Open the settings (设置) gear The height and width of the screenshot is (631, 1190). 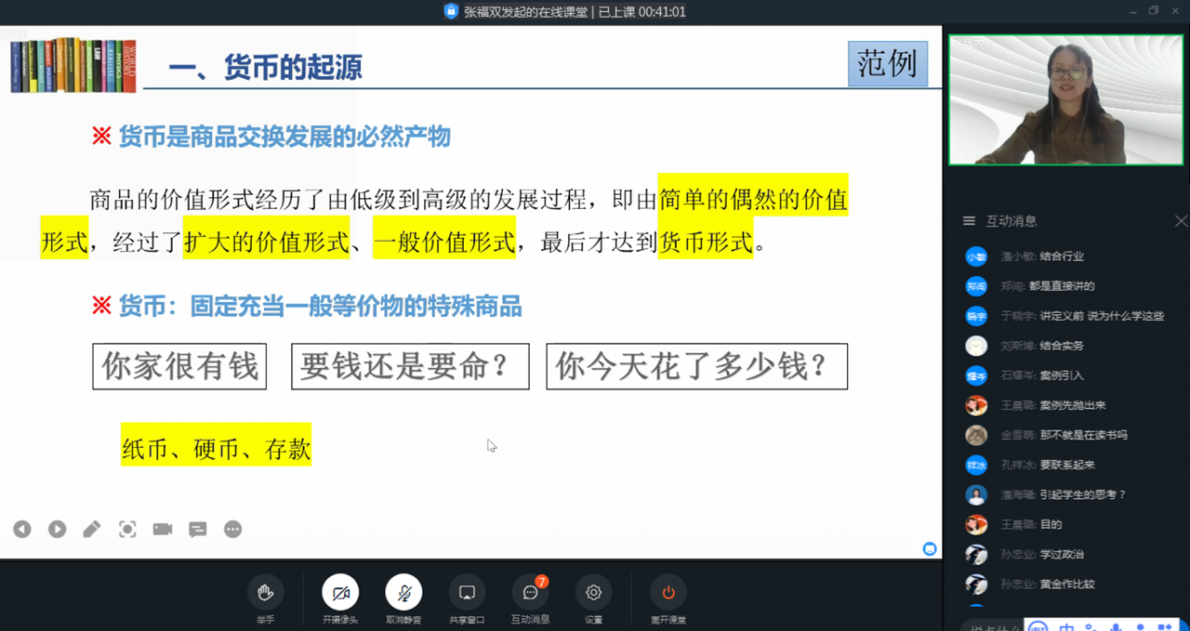pyautogui.click(x=593, y=593)
